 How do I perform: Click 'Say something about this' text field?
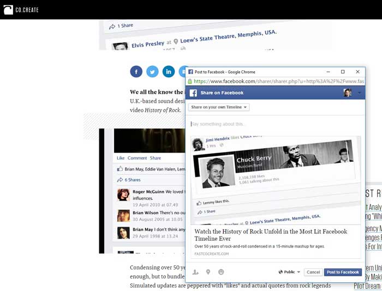tap(275, 124)
